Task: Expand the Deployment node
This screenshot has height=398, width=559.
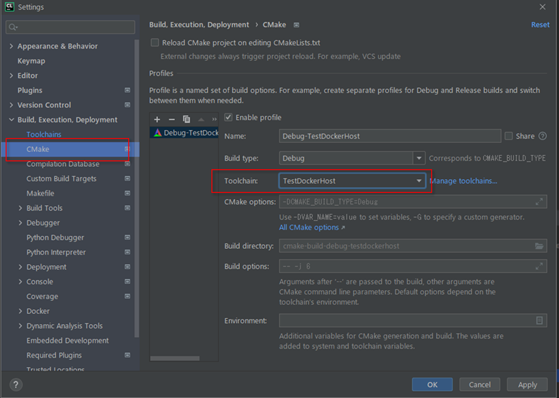Action: [21, 267]
